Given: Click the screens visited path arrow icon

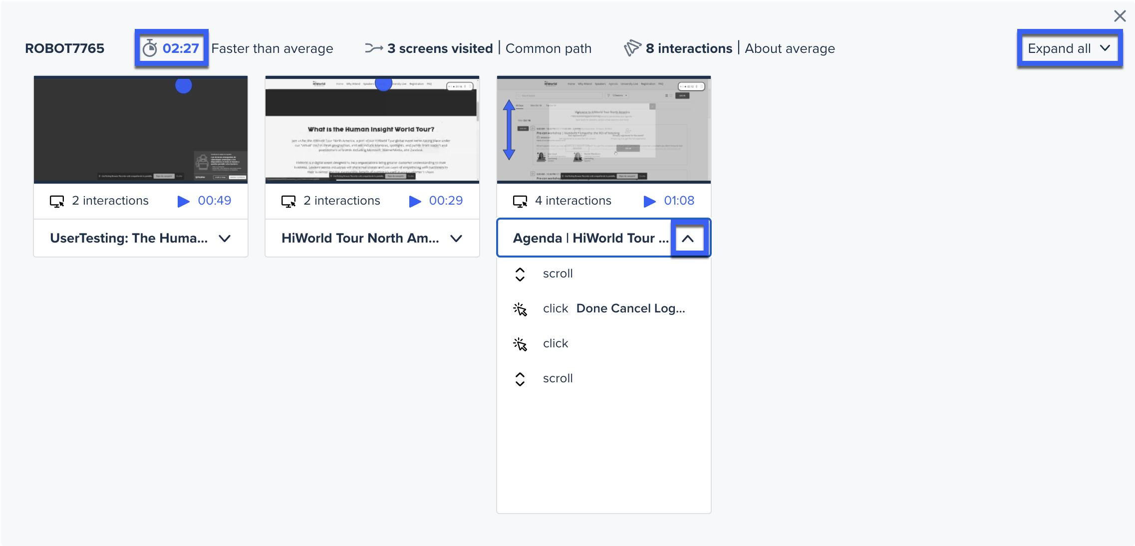Looking at the screenshot, I should point(374,48).
